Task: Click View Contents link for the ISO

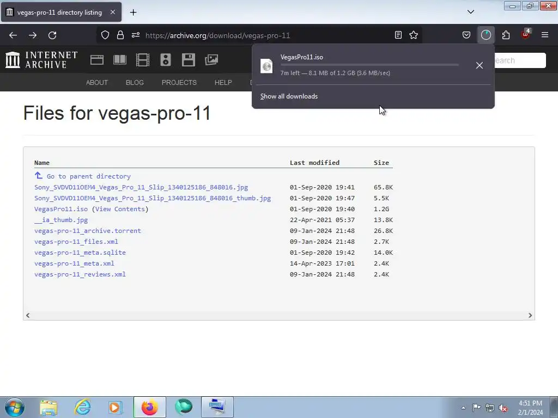Action: pyautogui.click(x=120, y=209)
